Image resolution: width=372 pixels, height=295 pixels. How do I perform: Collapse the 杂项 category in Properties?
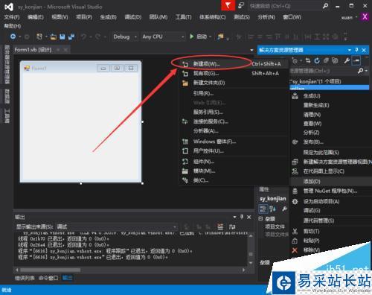pos(260,218)
